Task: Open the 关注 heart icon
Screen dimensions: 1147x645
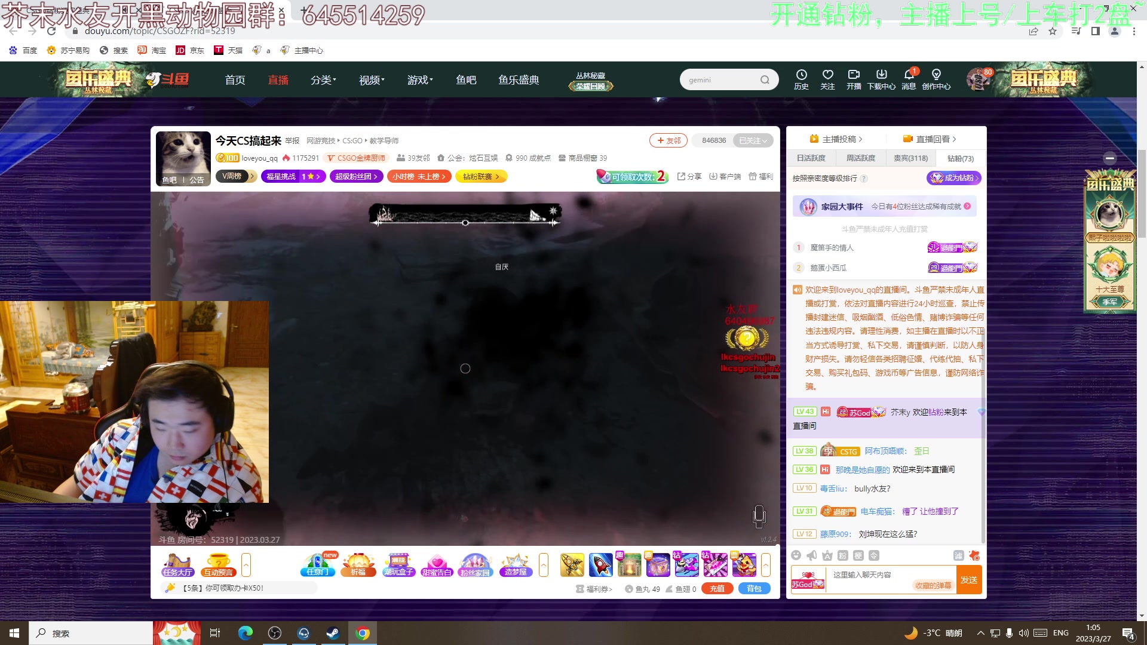Action: point(827,79)
